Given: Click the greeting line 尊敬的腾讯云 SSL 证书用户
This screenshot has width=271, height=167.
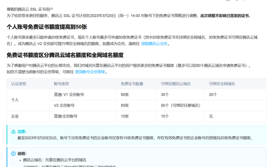Looking at the screenshot, I should (30, 10).
